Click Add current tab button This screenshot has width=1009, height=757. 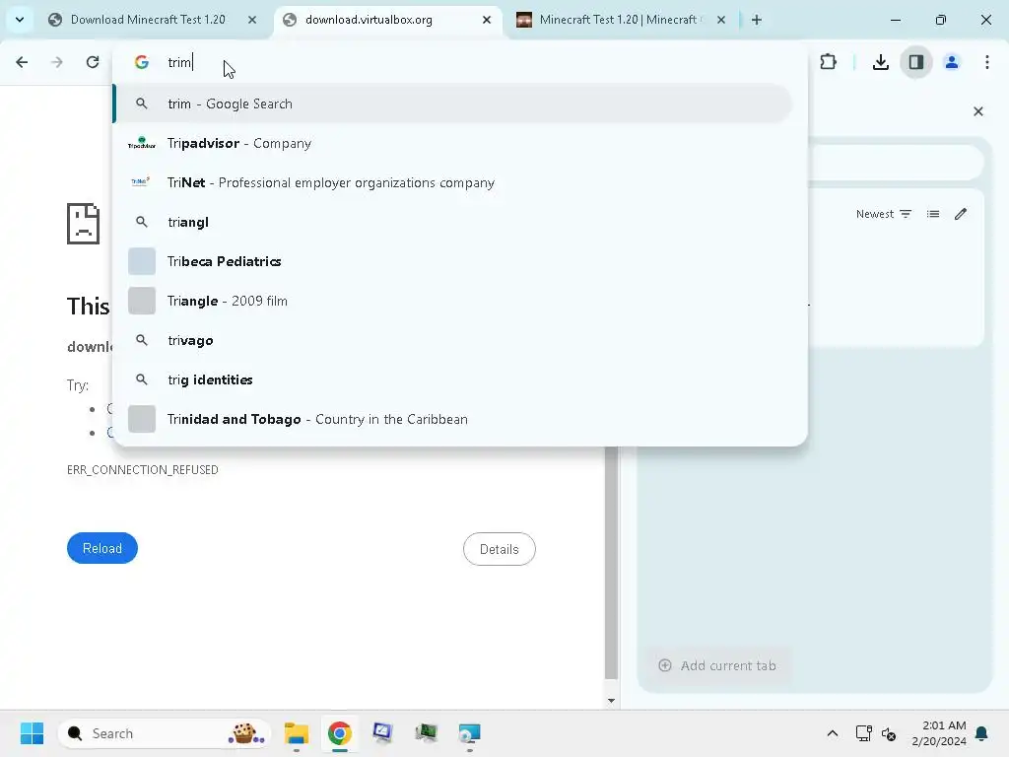click(717, 665)
